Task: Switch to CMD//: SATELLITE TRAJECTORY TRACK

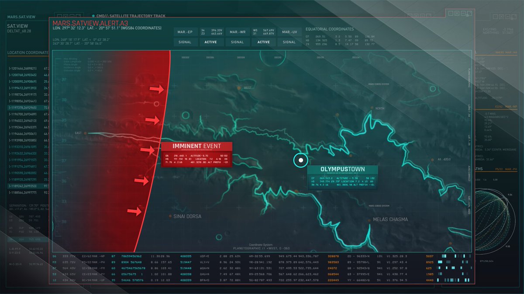Action: point(131,16)
